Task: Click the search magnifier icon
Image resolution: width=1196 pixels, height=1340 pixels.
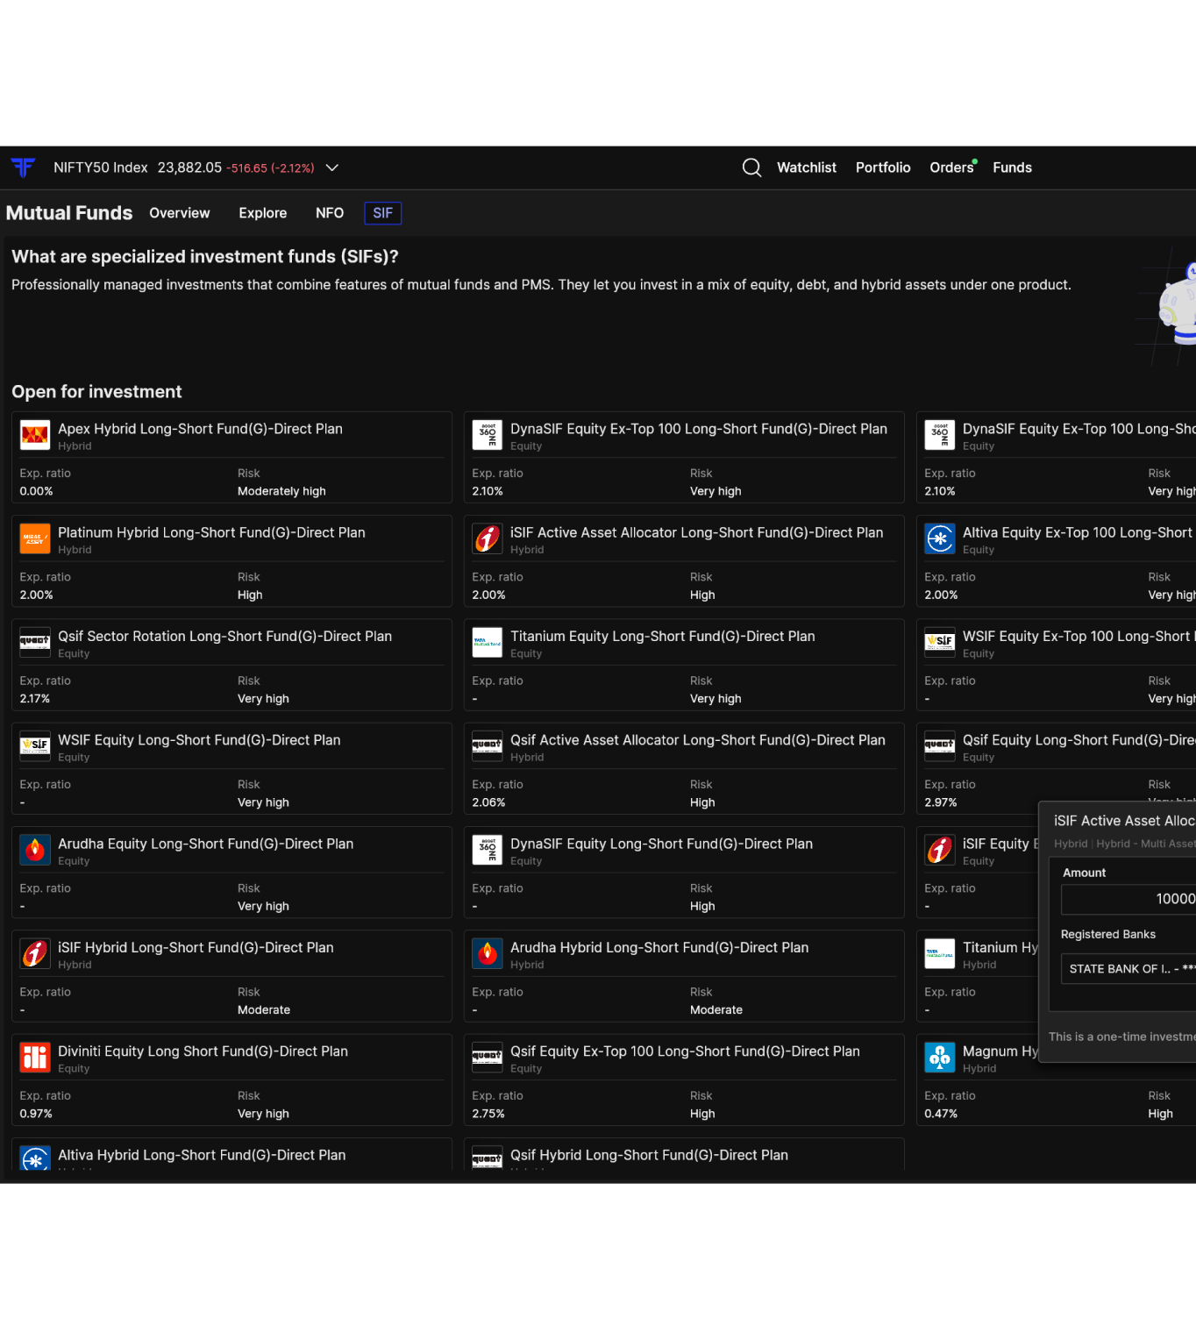Action: tap(751, 167)
